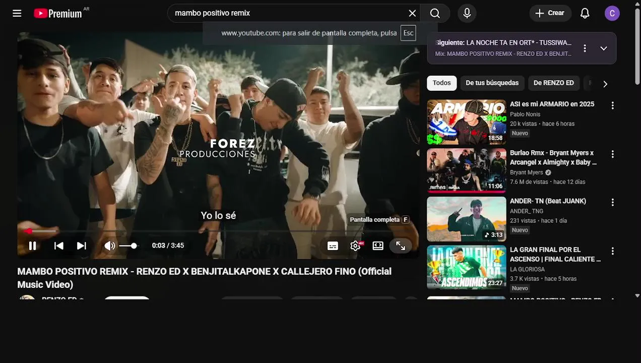
Task: Open Burlao Rmx - Bryant Myers title
Action: 553,158
